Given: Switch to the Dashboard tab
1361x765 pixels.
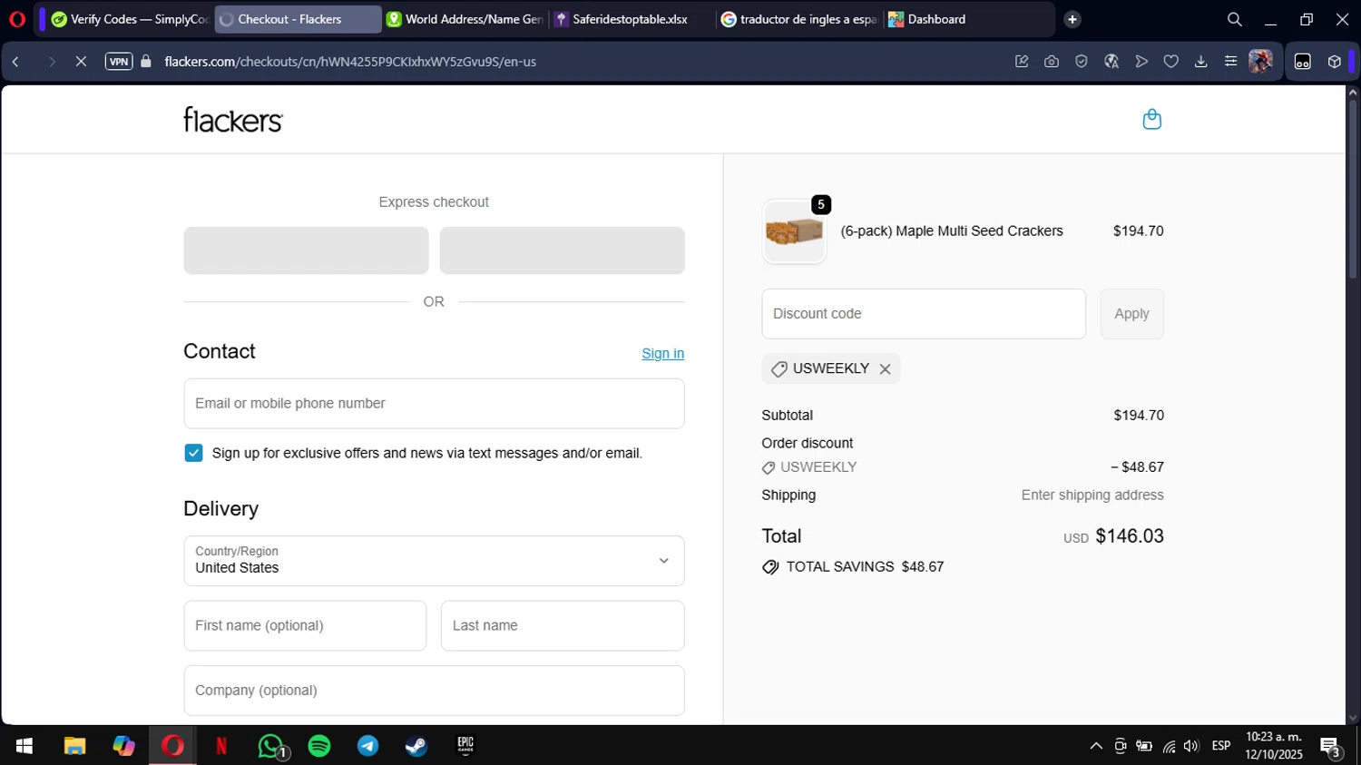Looking at the screenshot, I should [x=966, y=19].
